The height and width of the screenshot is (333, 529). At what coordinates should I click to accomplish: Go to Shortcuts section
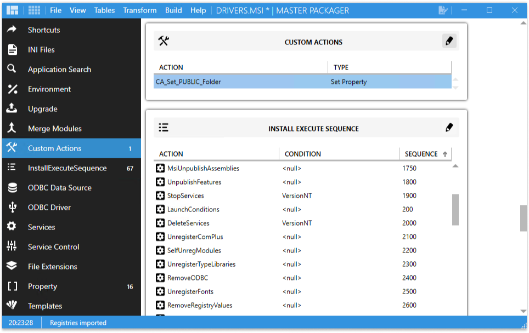tap(71, 30)
